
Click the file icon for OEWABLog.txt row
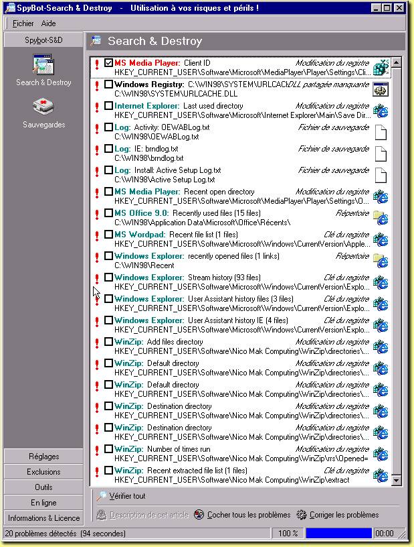(381, 133)
